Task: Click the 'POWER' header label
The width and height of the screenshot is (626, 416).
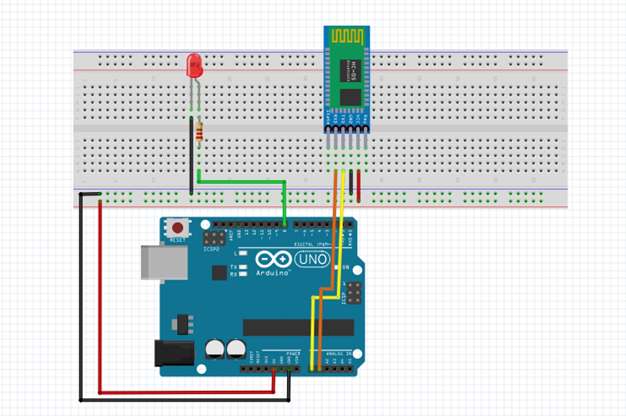Action: point(293,353)
